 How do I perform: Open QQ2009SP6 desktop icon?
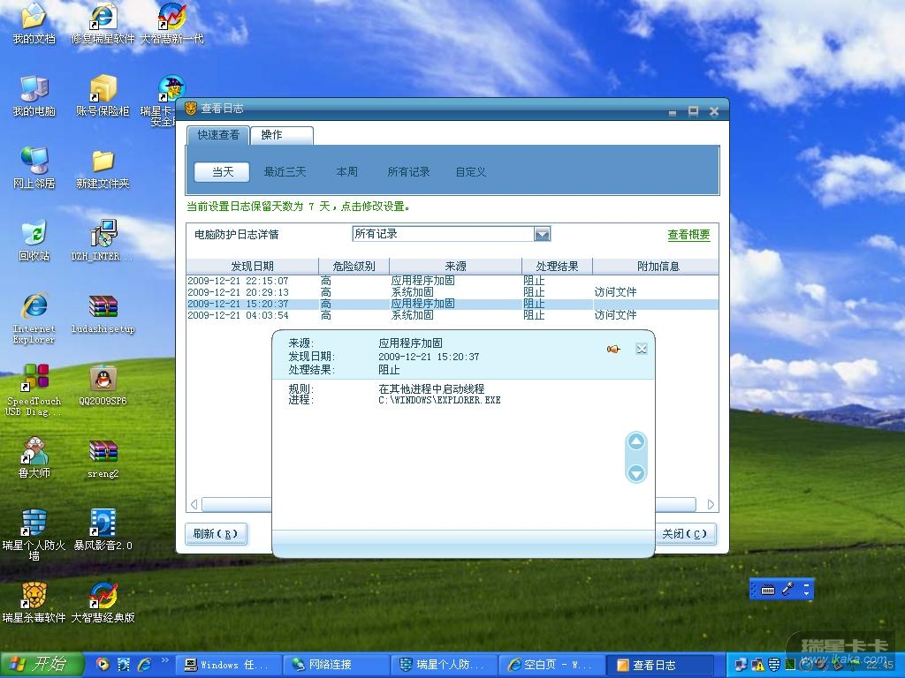[103, 380]
